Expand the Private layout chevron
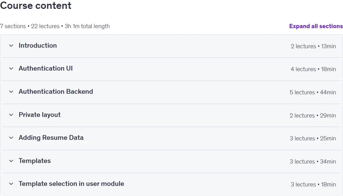 (11, 115)
